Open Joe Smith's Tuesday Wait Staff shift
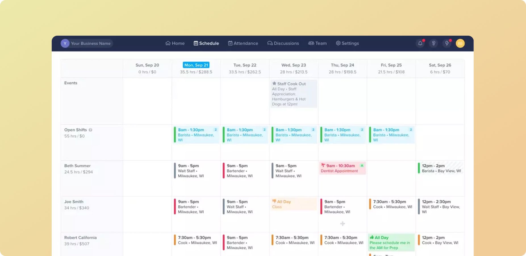Screen dimensions: 526x256 click(245, 207)
